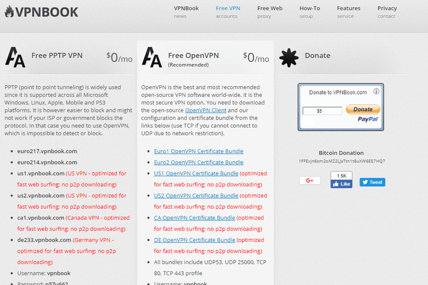The image size is (428, 285).
Task: Click the us2.vpnbook.com server text
Action: [41, 195]
